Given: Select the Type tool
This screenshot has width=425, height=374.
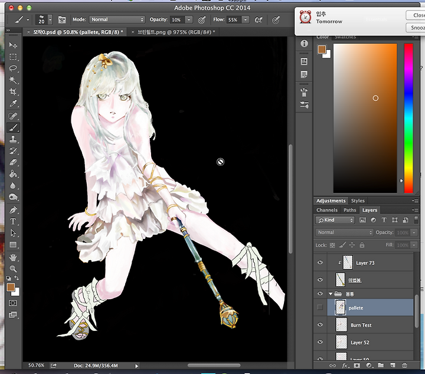Looking at the screenshot, I should click(13, 221).
